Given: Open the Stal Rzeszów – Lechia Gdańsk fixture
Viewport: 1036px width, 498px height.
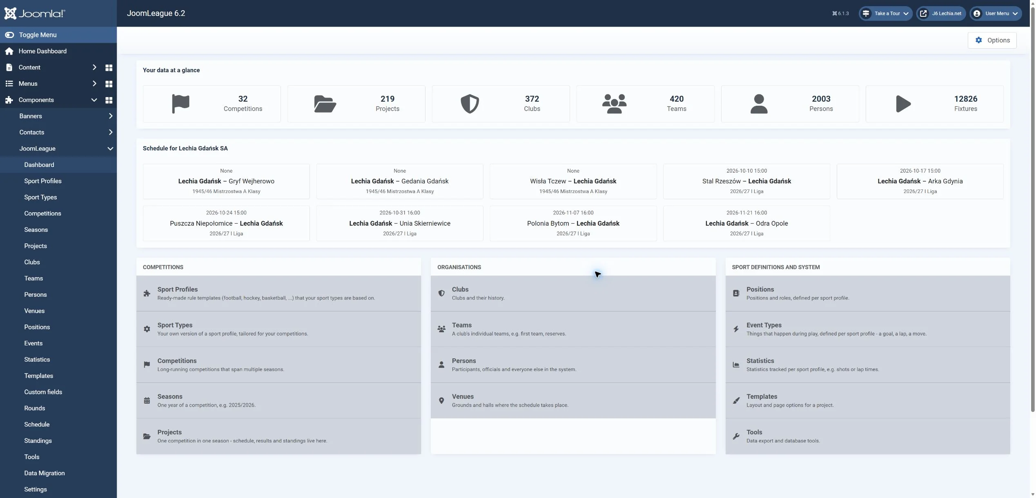Looking at the screenshot, I should coord(746,181).
